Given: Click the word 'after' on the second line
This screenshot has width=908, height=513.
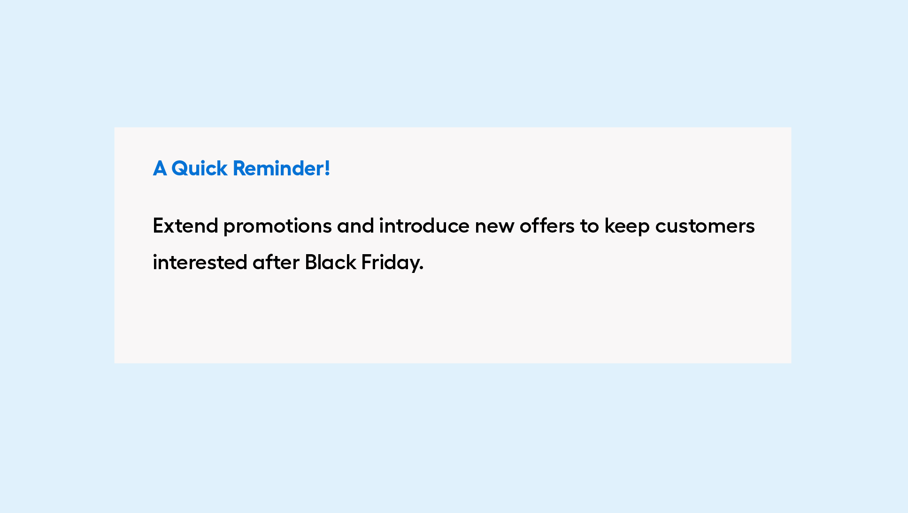Looking at the screenshot, I should (x=276, y=262).
